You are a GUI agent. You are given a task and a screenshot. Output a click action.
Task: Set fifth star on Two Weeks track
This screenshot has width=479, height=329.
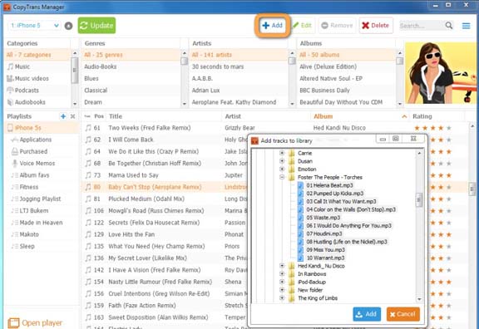pyautogui.click(x=449, y=128)
